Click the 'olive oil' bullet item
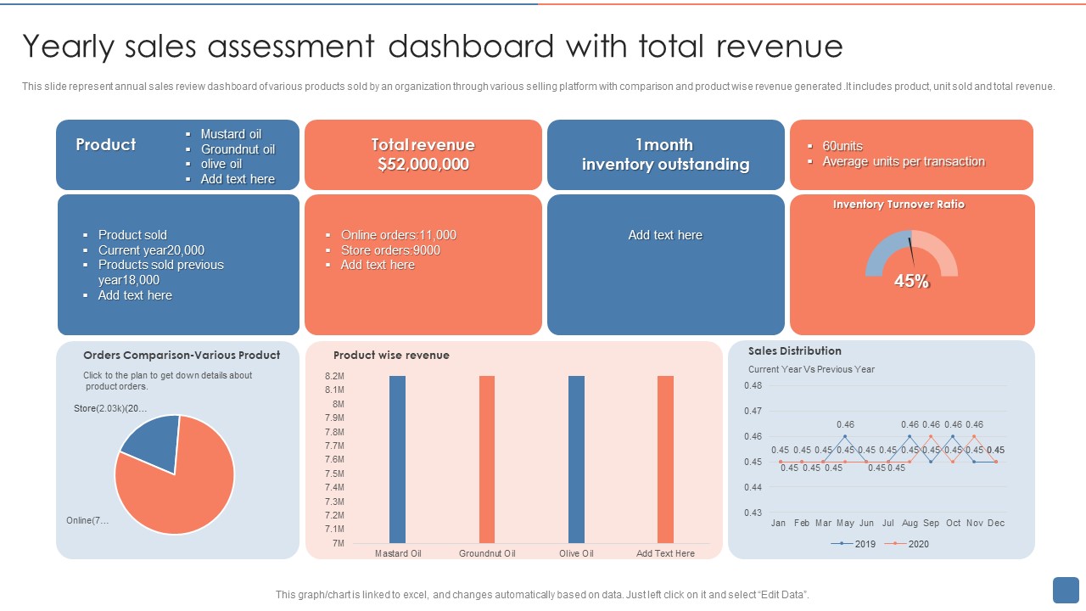The image size is (1086, 611). coord(221,164)
